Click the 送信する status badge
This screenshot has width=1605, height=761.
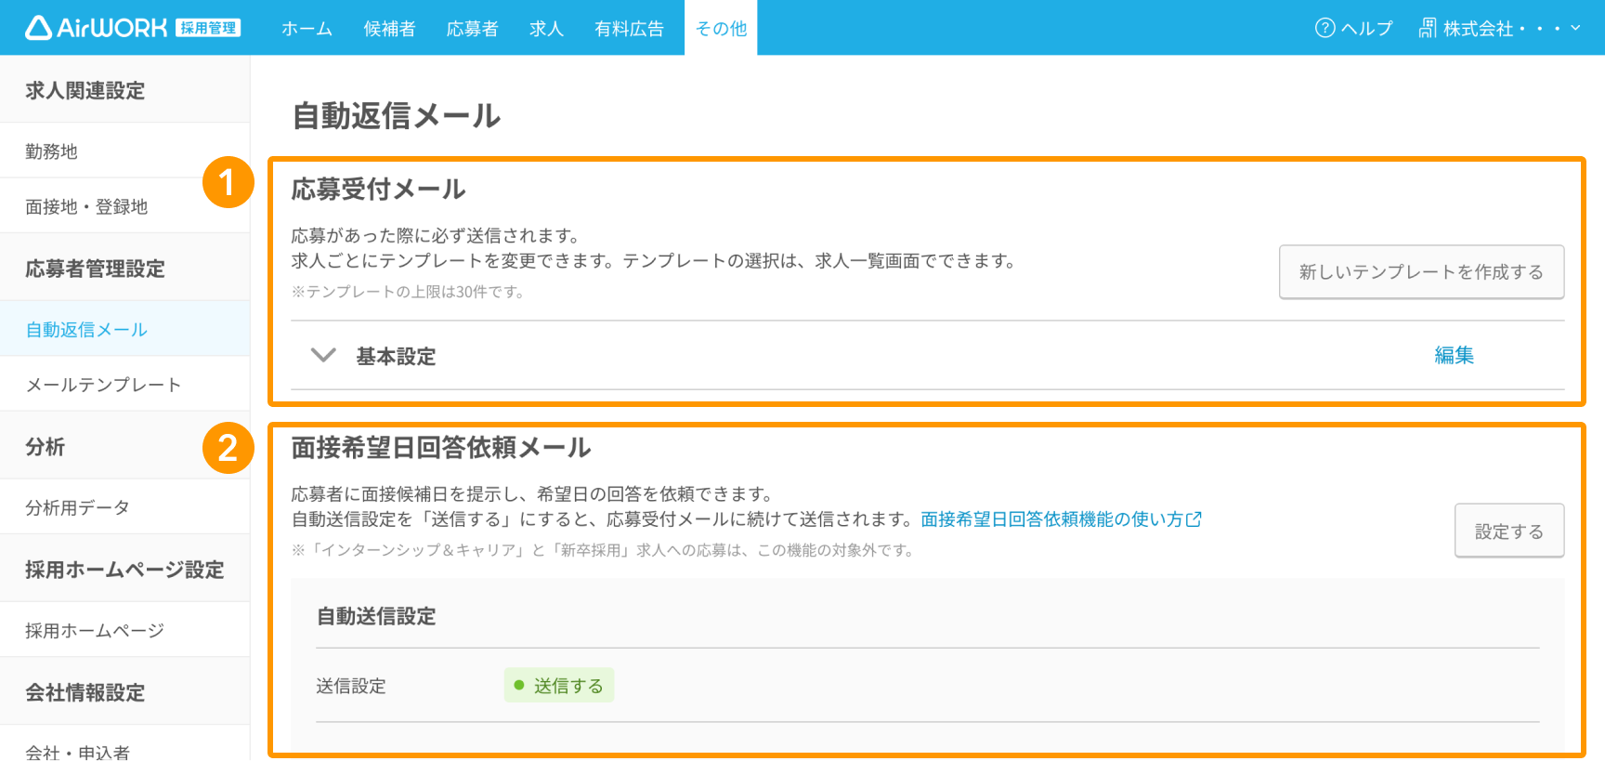[559, 686]
